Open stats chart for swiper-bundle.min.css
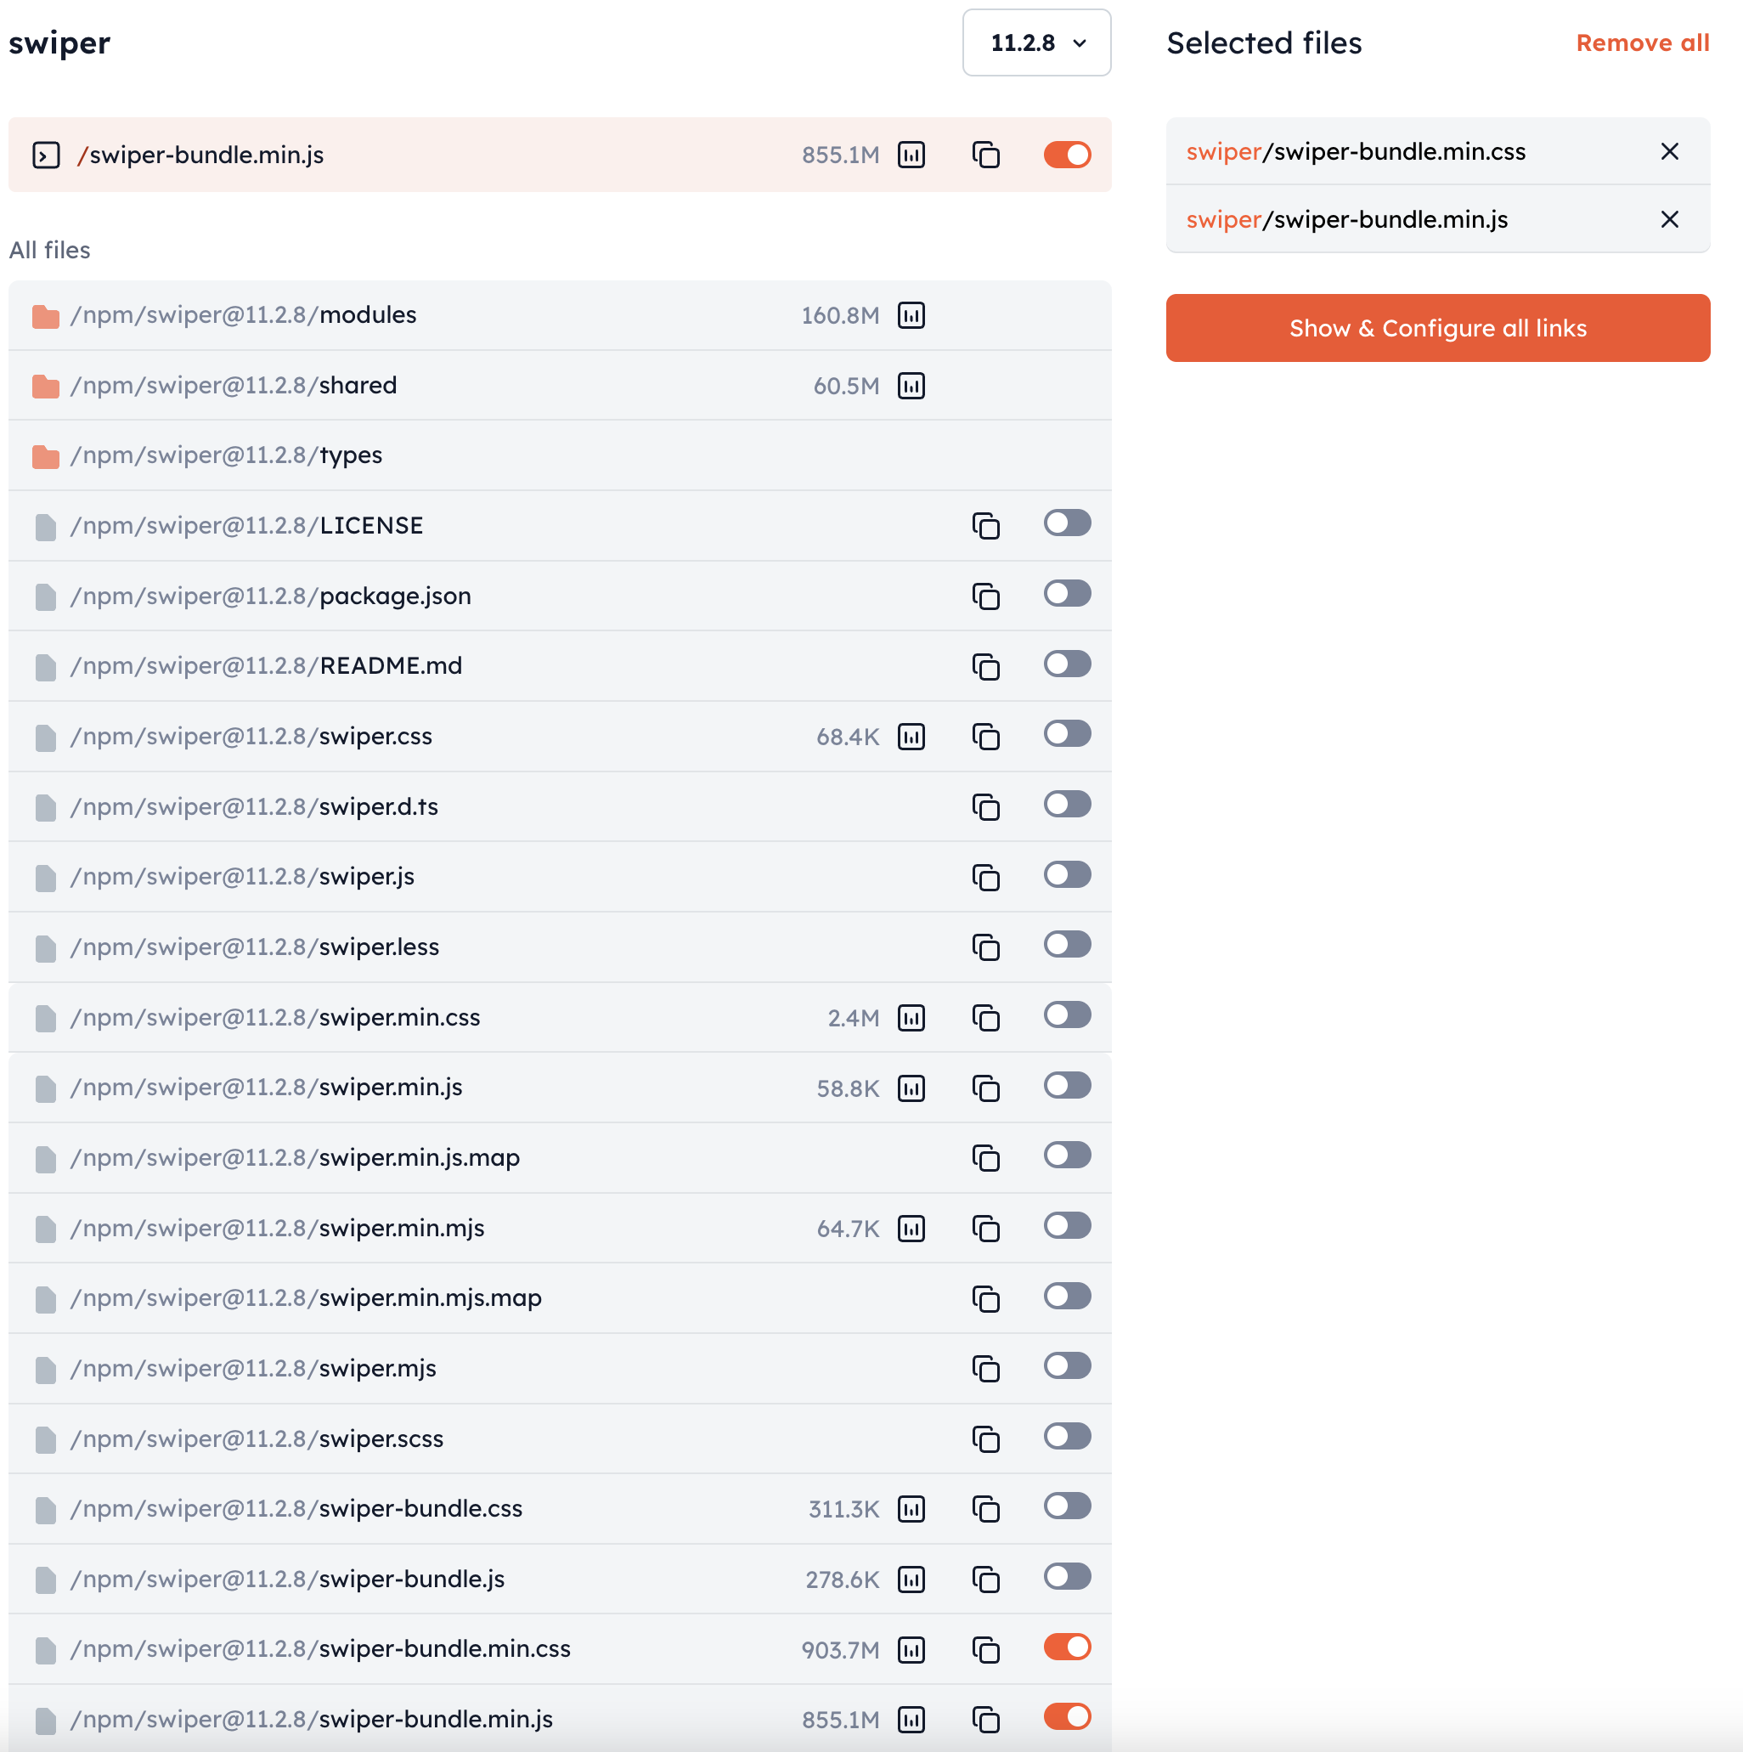This screenshot has width=1743, height=1752. point(911,1649)
